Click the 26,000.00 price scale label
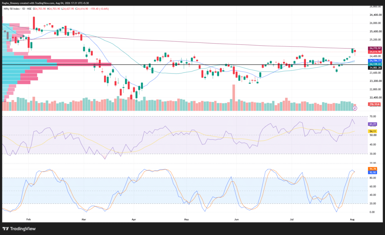The height and width of the screenshot is (235, 385). tap(376, 23)
